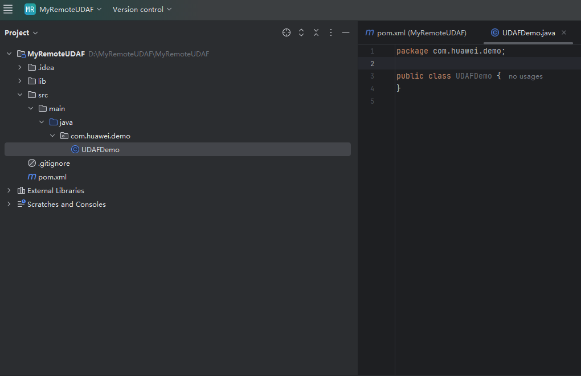581x376 pixels.
Task: Select the MyRemoteUDAF root project item
Action: [x=56, y=54]
